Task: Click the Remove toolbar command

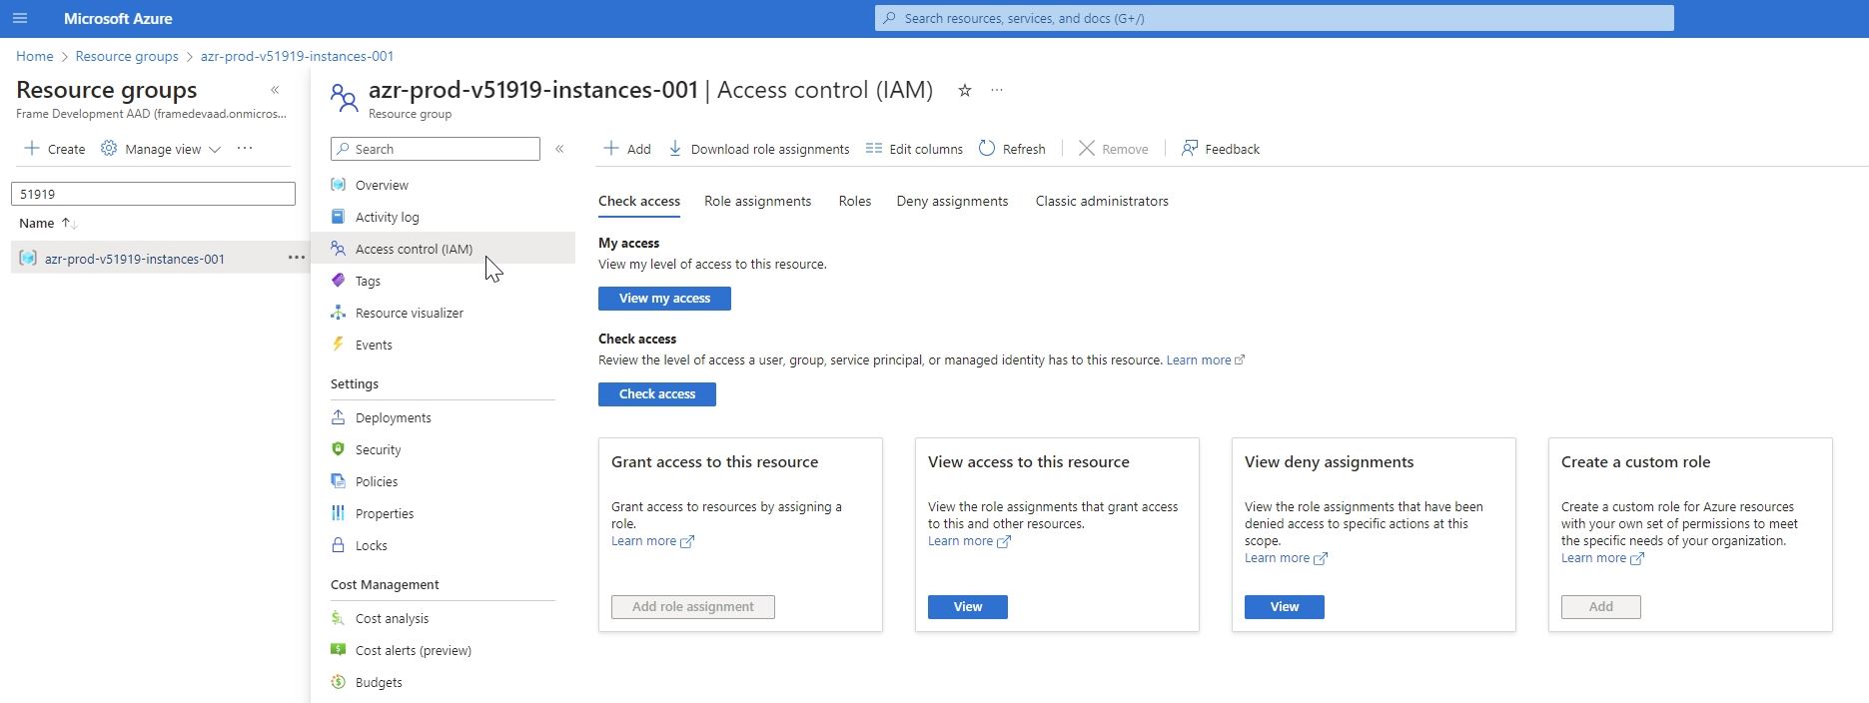Action: (x=1113, y=149)
